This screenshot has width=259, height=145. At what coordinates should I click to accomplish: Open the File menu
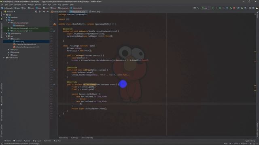[x=2, y=4]
